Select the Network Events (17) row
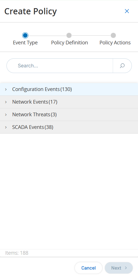Image resolution: width=138 pixels, height=278 pixels. tap(69, 102)
